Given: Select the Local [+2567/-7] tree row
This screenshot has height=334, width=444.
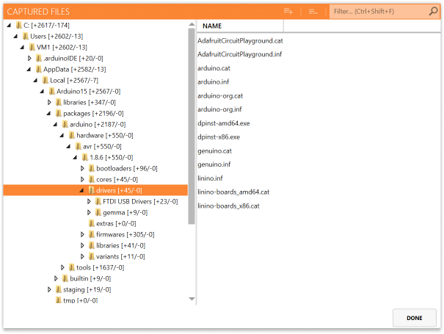Looking at the screenshot, I should point(95,81).
